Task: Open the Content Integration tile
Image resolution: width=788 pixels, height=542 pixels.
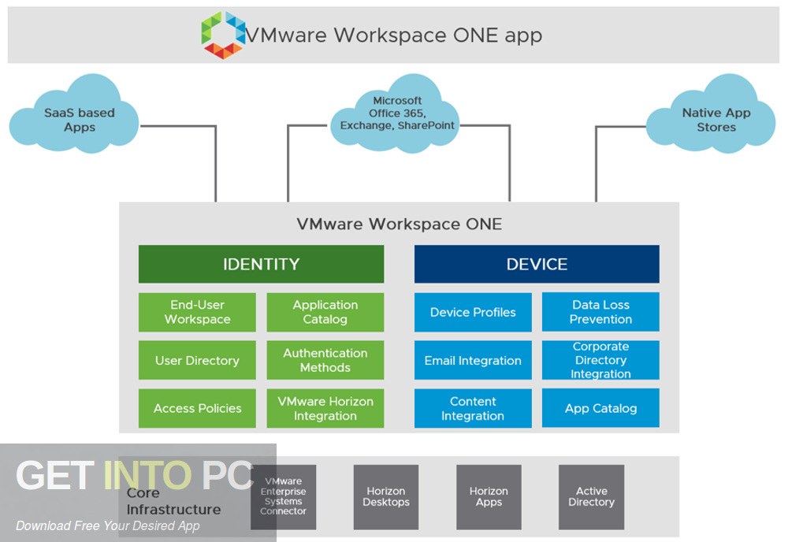Action: coord(473,408)
